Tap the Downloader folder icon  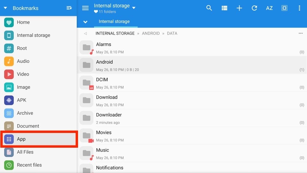click(x=86, y=118)
